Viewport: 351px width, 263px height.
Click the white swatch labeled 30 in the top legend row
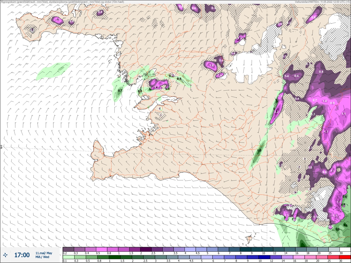[345, 249]
